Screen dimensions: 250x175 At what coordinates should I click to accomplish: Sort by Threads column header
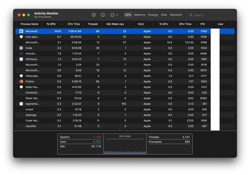pyautogui.click(x=93, y=24)
